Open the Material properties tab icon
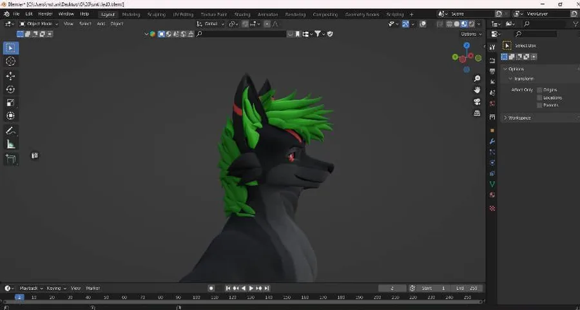The image size is (580, 310). click(492, 195)
